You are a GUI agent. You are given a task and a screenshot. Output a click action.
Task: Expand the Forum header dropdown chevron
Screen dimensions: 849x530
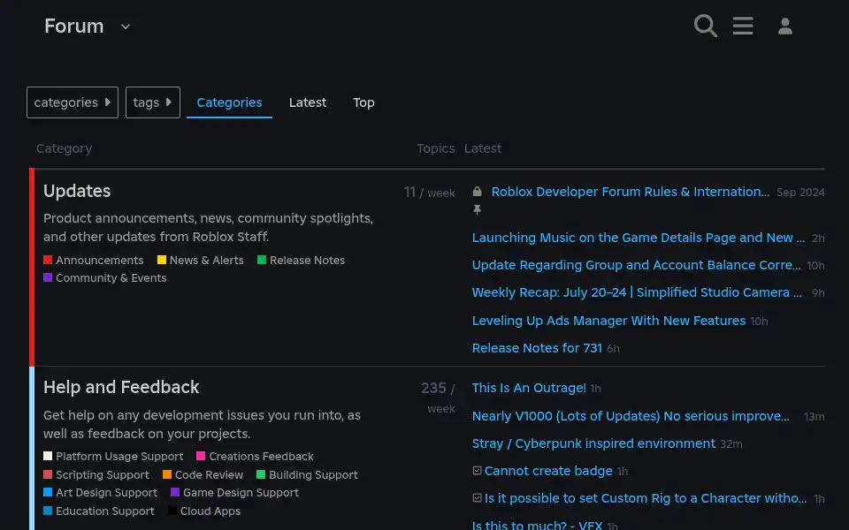coord(125,26)
